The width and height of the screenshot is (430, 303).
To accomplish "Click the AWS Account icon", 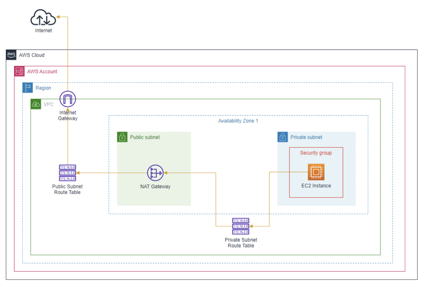I will [x=20, y=71].
